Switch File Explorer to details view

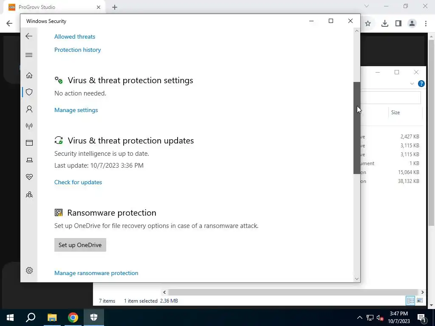[410, 301]
